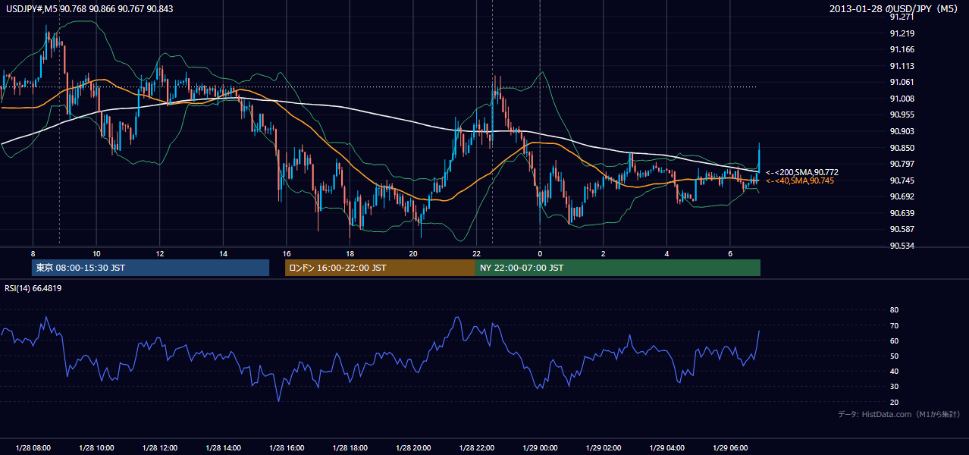Screen dimensions: 969x455
Task: Select the ロンドン 16:00-22:00 JST session bar
Action: (380, 268)
